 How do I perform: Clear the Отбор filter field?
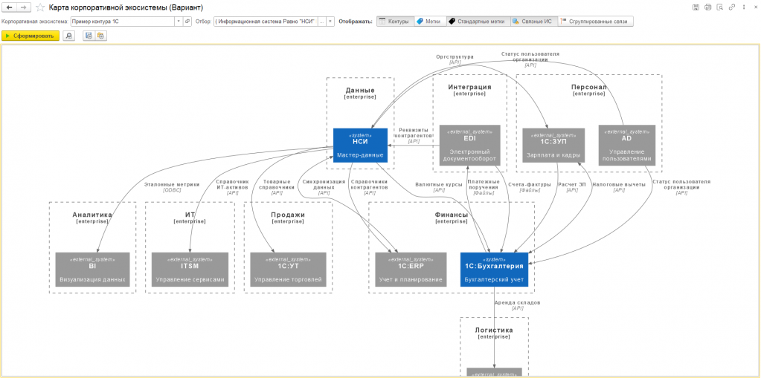click(330, 22)
